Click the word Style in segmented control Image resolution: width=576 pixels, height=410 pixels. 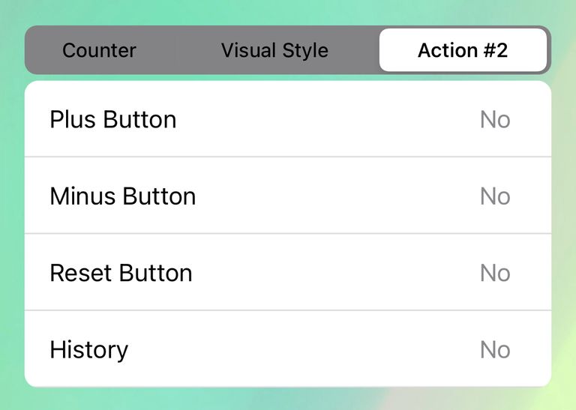(306, 51)
